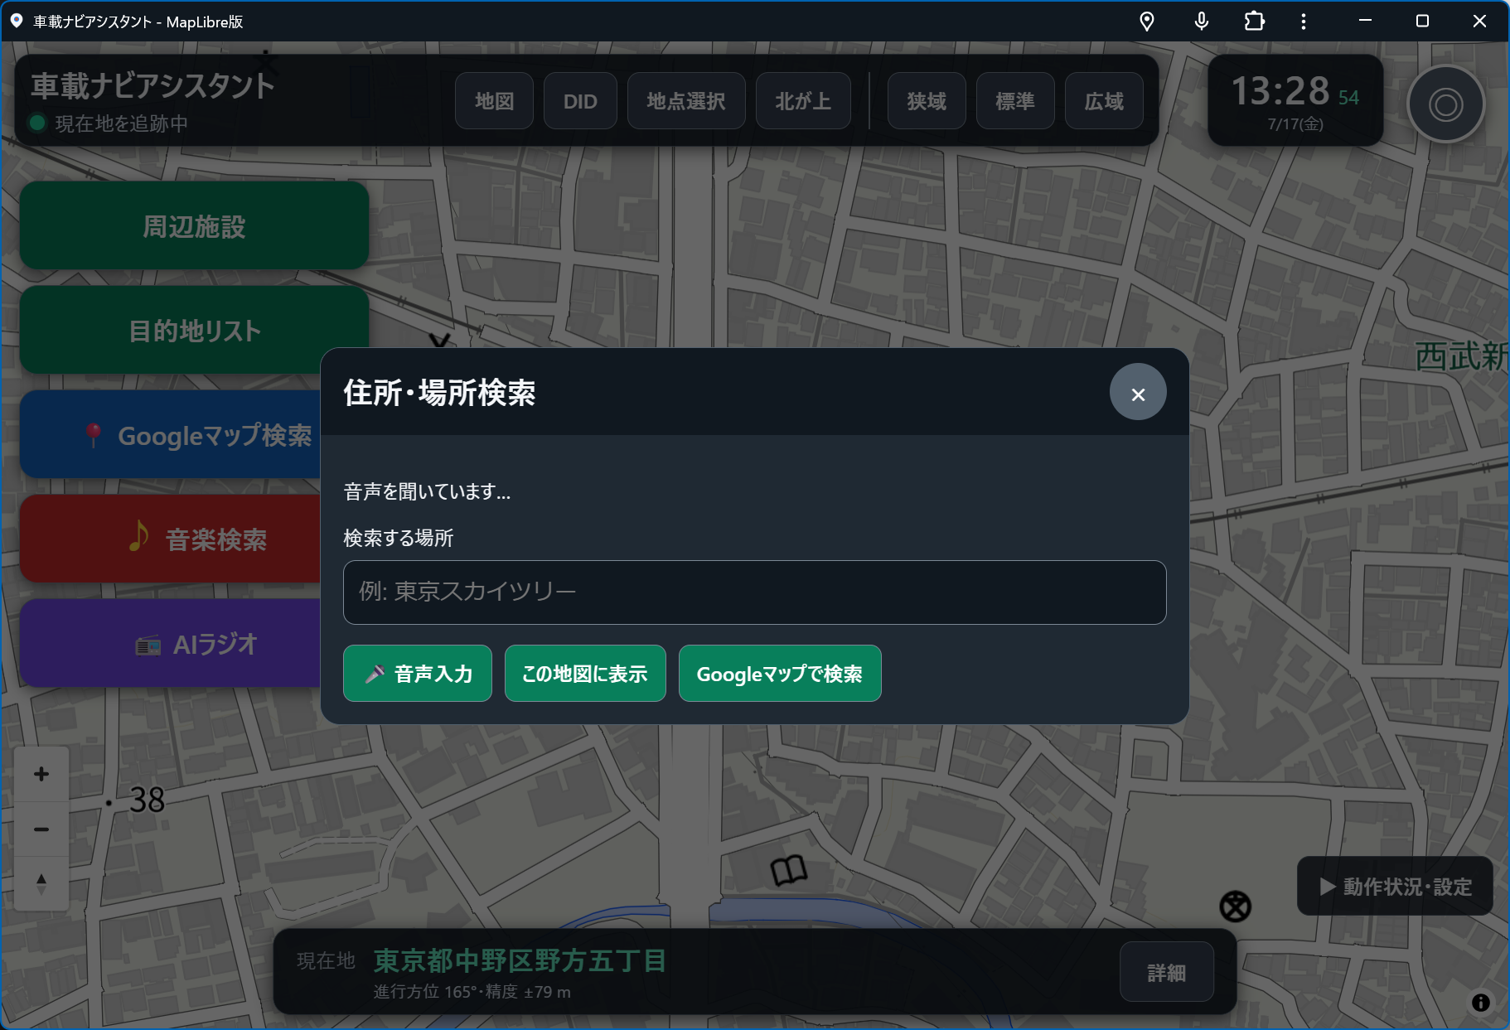Open 詳細 for current location
The image size is (1510, 1030).
[1167, 972]
